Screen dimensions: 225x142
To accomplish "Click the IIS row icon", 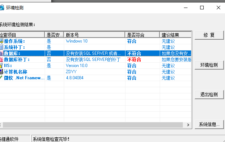I will pos(1,66).
